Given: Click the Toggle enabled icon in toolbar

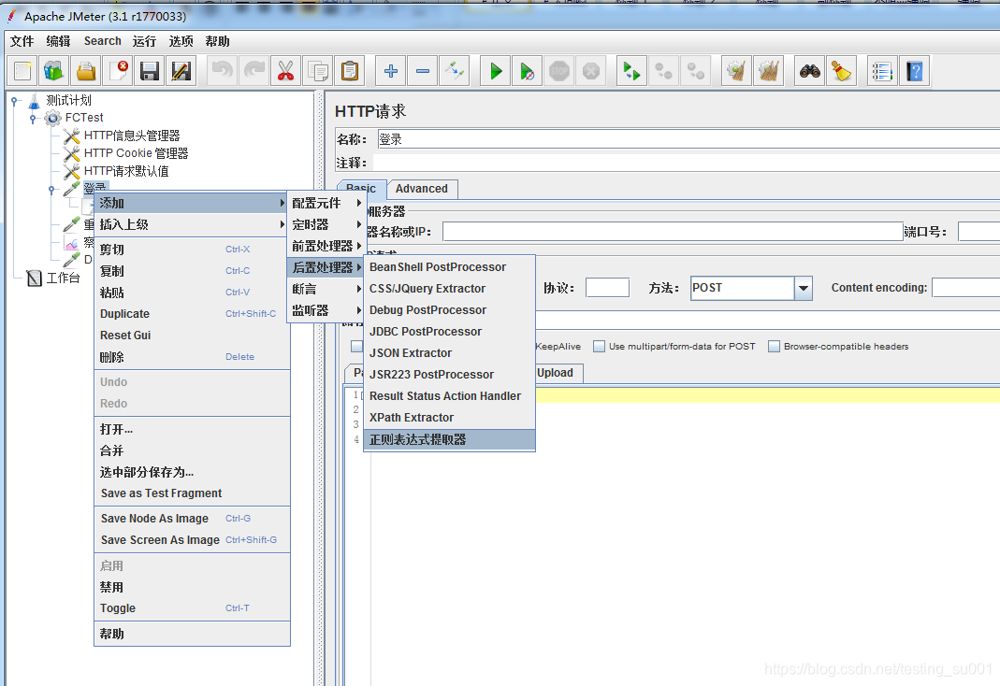Looking at the screenshot, I should tap(455, 71).
